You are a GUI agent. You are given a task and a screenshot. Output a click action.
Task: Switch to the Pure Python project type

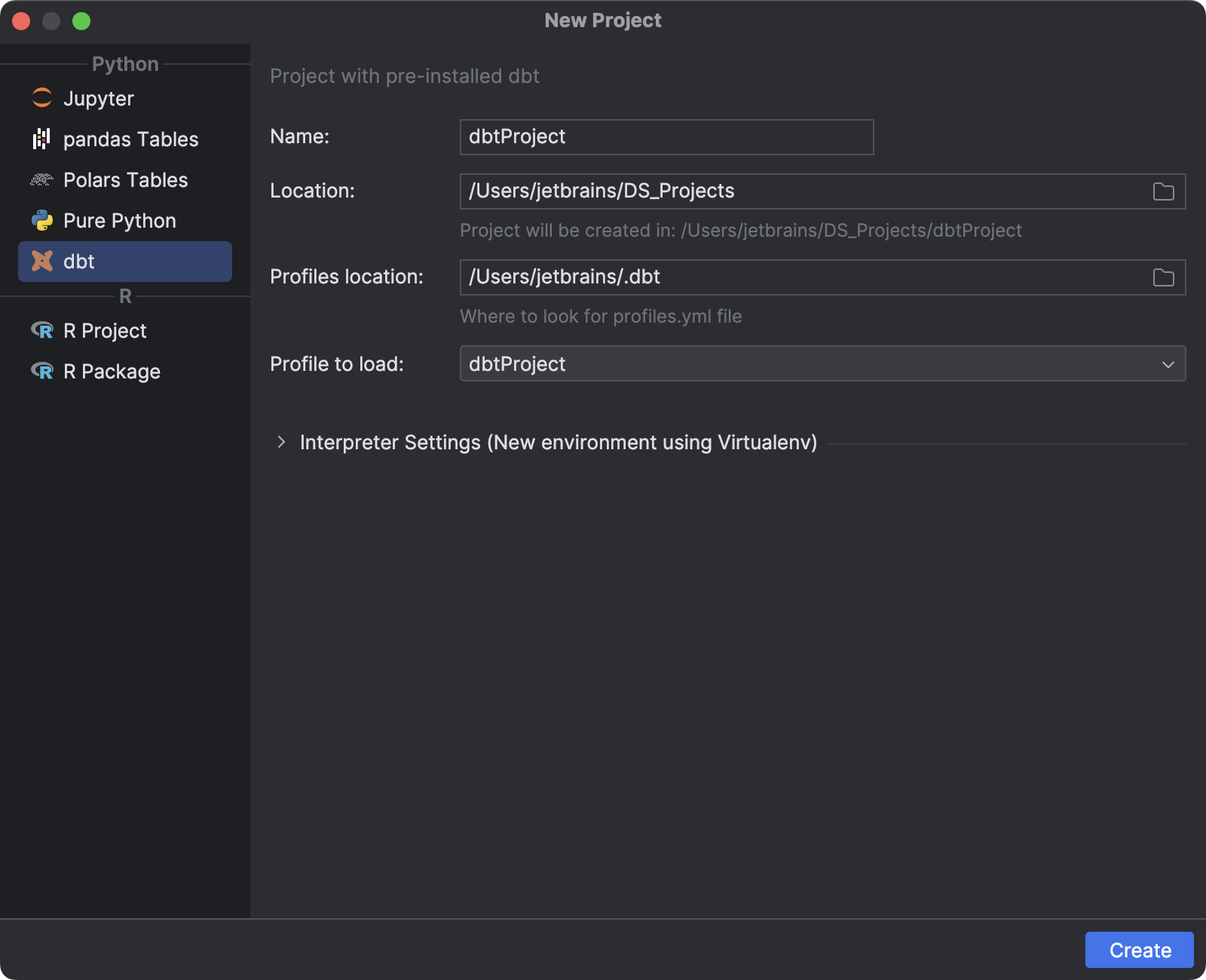point(119,220)
